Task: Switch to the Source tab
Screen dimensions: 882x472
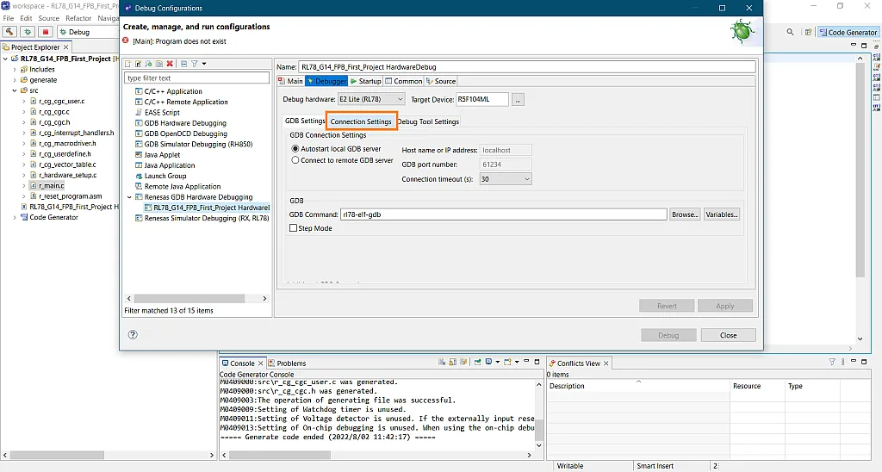Action: pyautogui.click(x=441, y=81)
